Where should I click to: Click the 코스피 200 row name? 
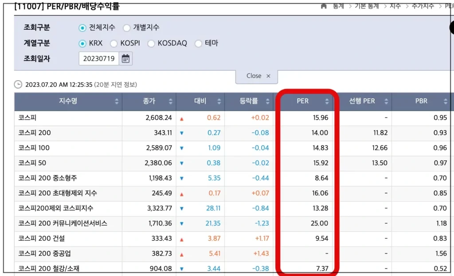35,133
